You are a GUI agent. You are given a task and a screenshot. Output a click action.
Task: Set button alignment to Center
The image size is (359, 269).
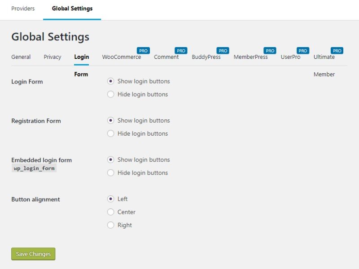[x=110, y=212]
